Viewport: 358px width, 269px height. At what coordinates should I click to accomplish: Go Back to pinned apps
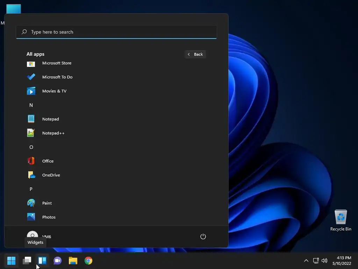click(x=195, y=54)
